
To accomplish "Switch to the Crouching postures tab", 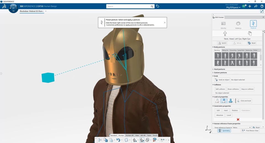I will tap(233, 50).
